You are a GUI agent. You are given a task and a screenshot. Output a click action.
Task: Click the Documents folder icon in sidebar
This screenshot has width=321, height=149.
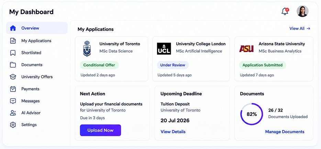pyautogui.click(x=13, y=65)
